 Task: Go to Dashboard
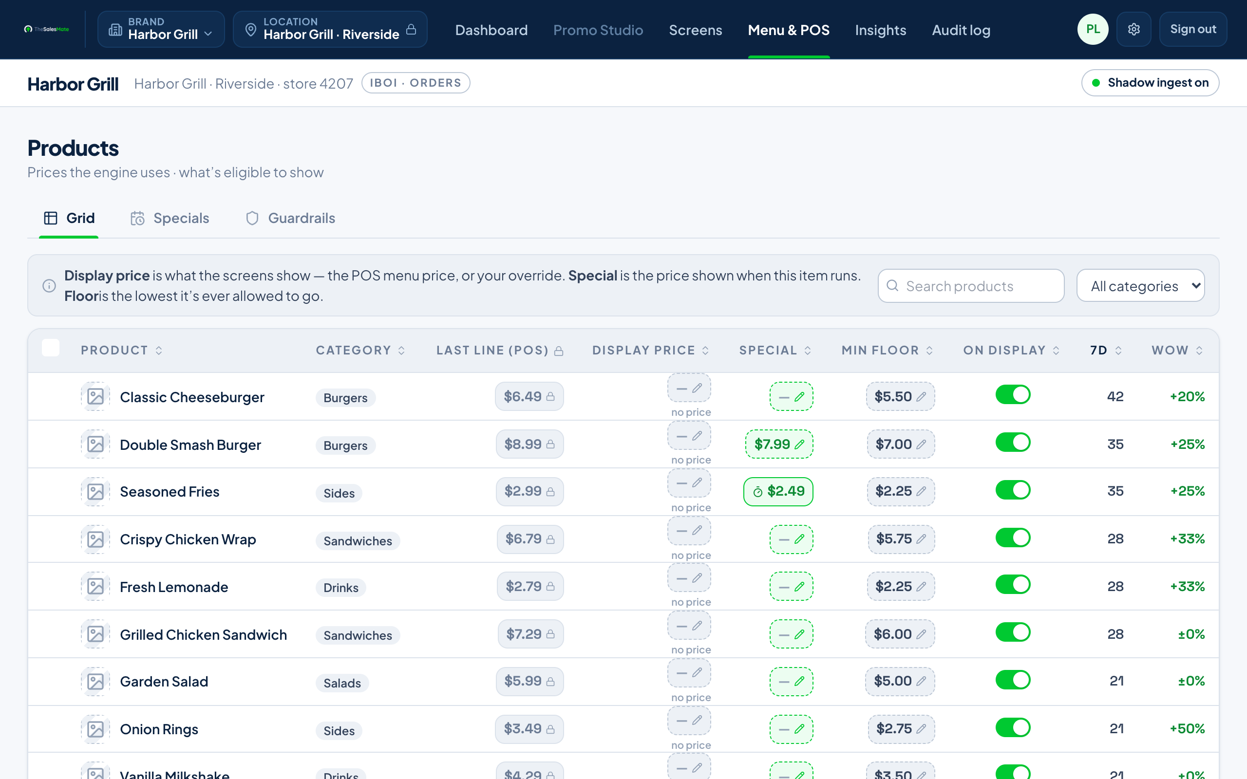(491, 30)
